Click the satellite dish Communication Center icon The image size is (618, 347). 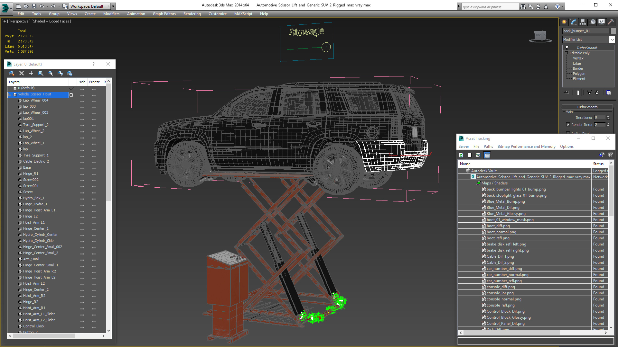point(538,6)
